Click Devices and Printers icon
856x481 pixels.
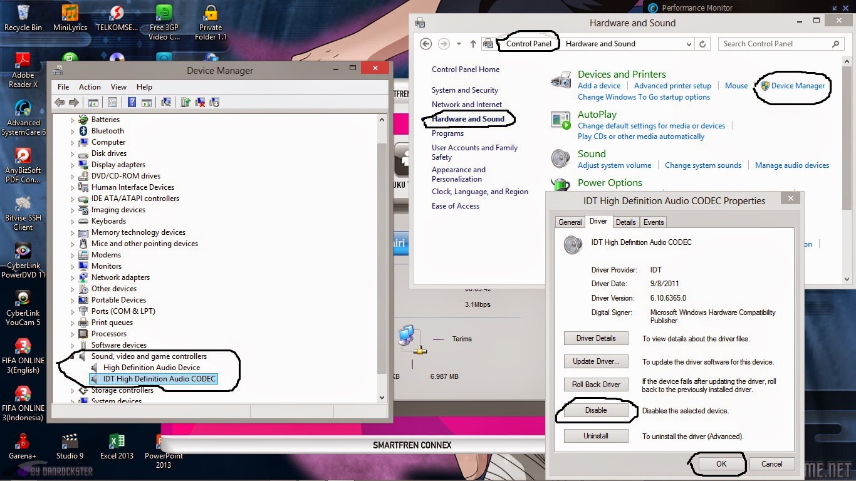tap(560, 80)
